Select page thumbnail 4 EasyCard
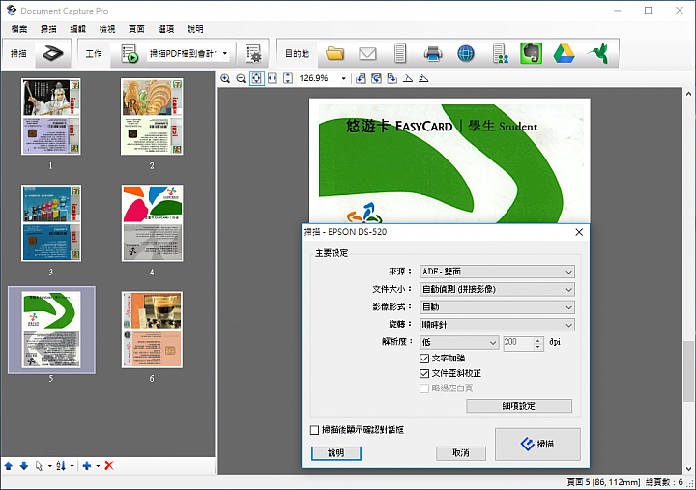Screen dimensions: 696x490 [x=153, y=223]
